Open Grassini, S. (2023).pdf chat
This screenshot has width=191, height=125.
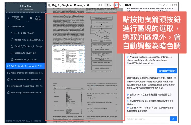click(x=25, y=53)
